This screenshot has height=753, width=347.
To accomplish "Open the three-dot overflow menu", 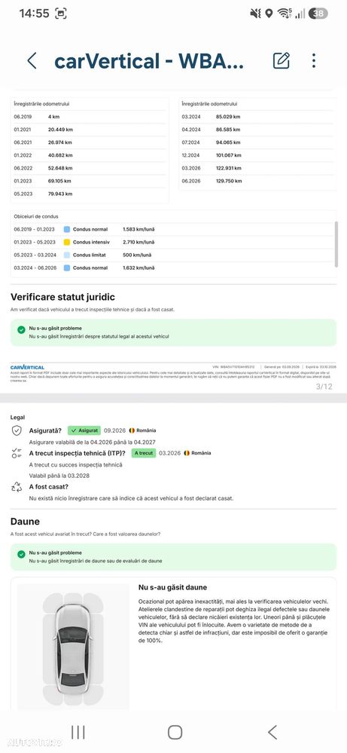I will coord(314,60).
